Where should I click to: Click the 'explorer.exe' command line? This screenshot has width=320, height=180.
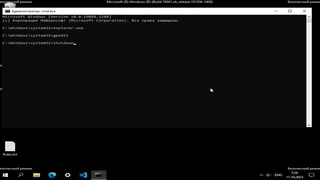tap(43, 28)
